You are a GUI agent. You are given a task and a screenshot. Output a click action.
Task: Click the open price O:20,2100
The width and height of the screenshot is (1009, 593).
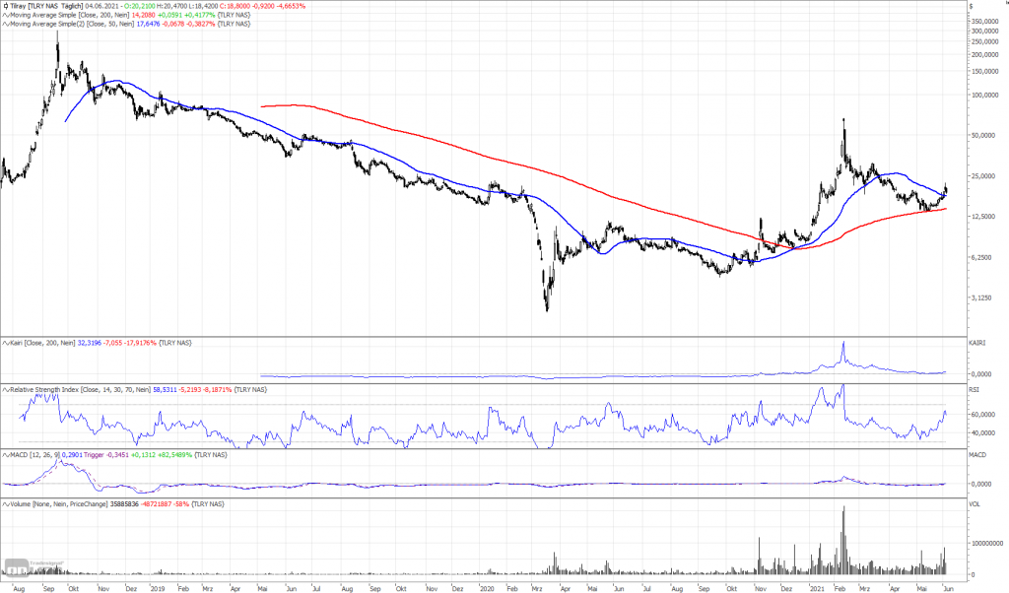140,6
